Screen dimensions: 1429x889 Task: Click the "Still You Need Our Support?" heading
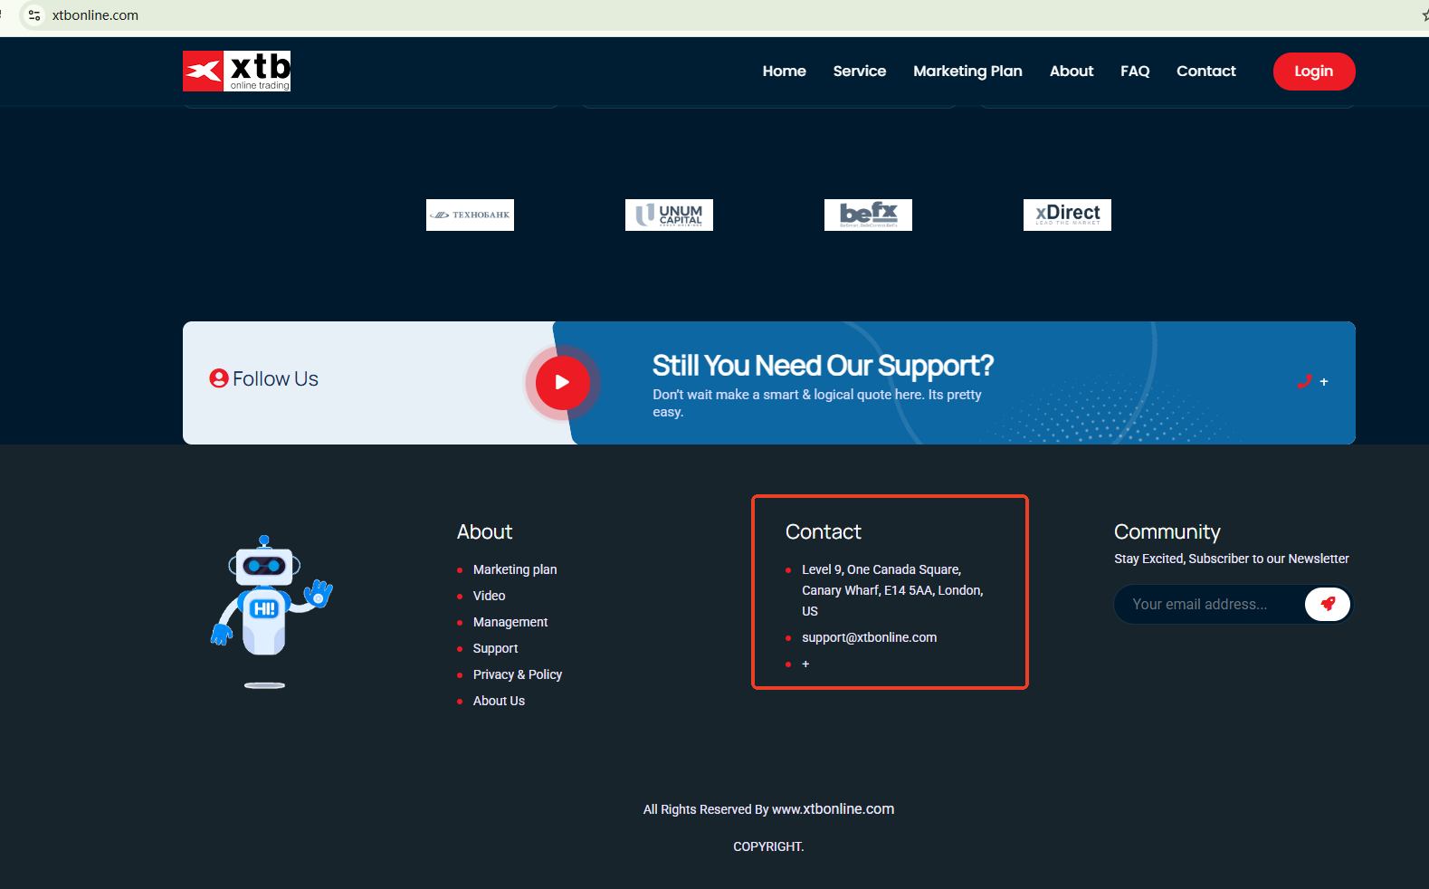823,366
